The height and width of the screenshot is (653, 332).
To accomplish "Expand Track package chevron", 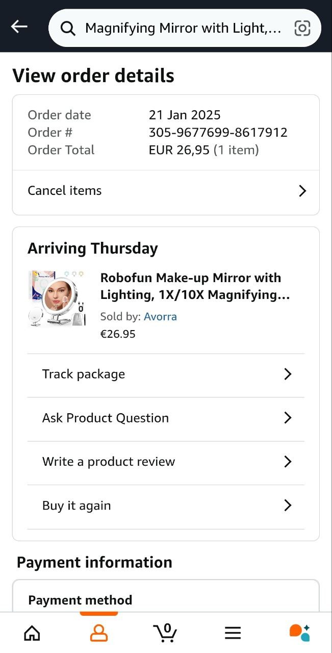I will (x=288, y=374).
